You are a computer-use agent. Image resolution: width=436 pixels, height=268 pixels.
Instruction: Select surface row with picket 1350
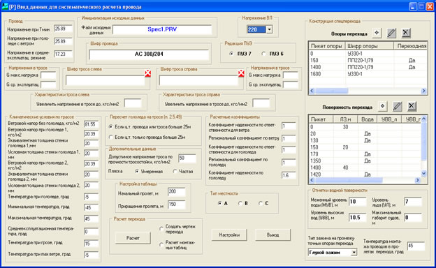365,161
